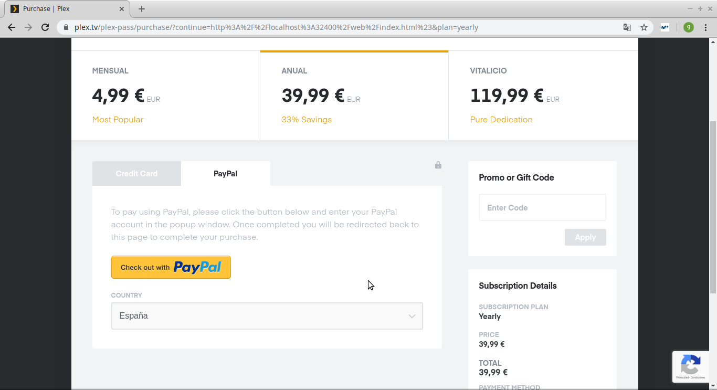The width and height of the screenshot is (717, 390).
Task: Open the Movistar extension icon
Action: pos(665,27)
